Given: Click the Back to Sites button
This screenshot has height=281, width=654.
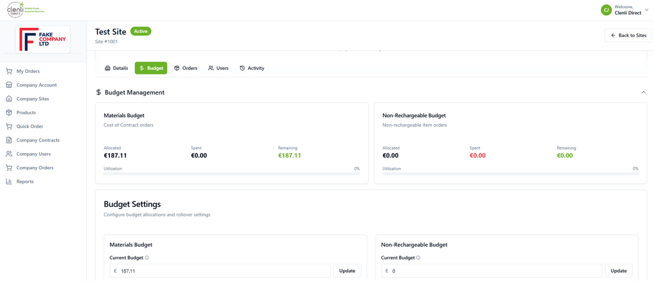Looking at the screenshot, I should (628, 35).
